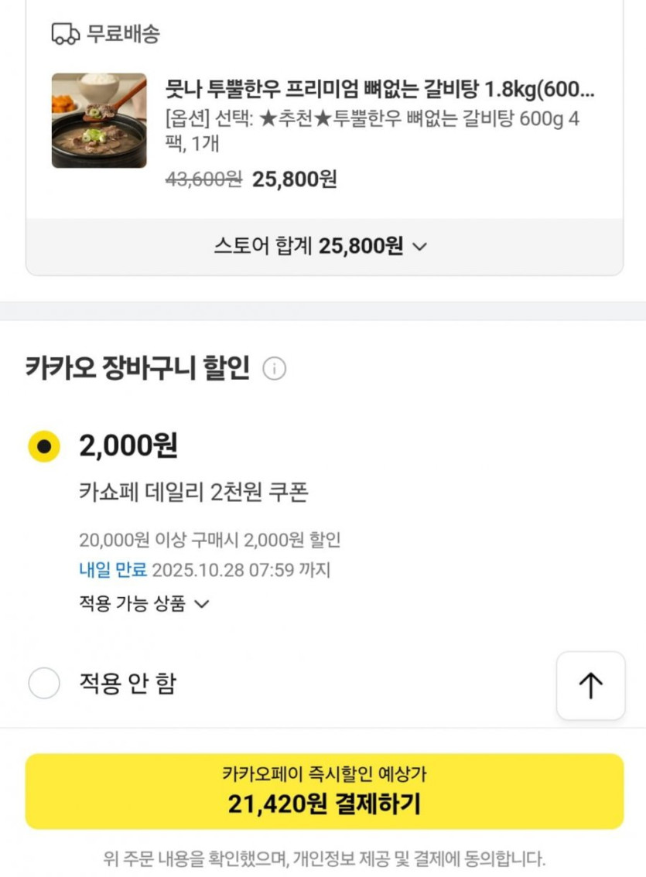Screen dimensions: 646x877
Task: Tap the info icon beside 카카오 장바구니 할인
Action: (274, 369)
